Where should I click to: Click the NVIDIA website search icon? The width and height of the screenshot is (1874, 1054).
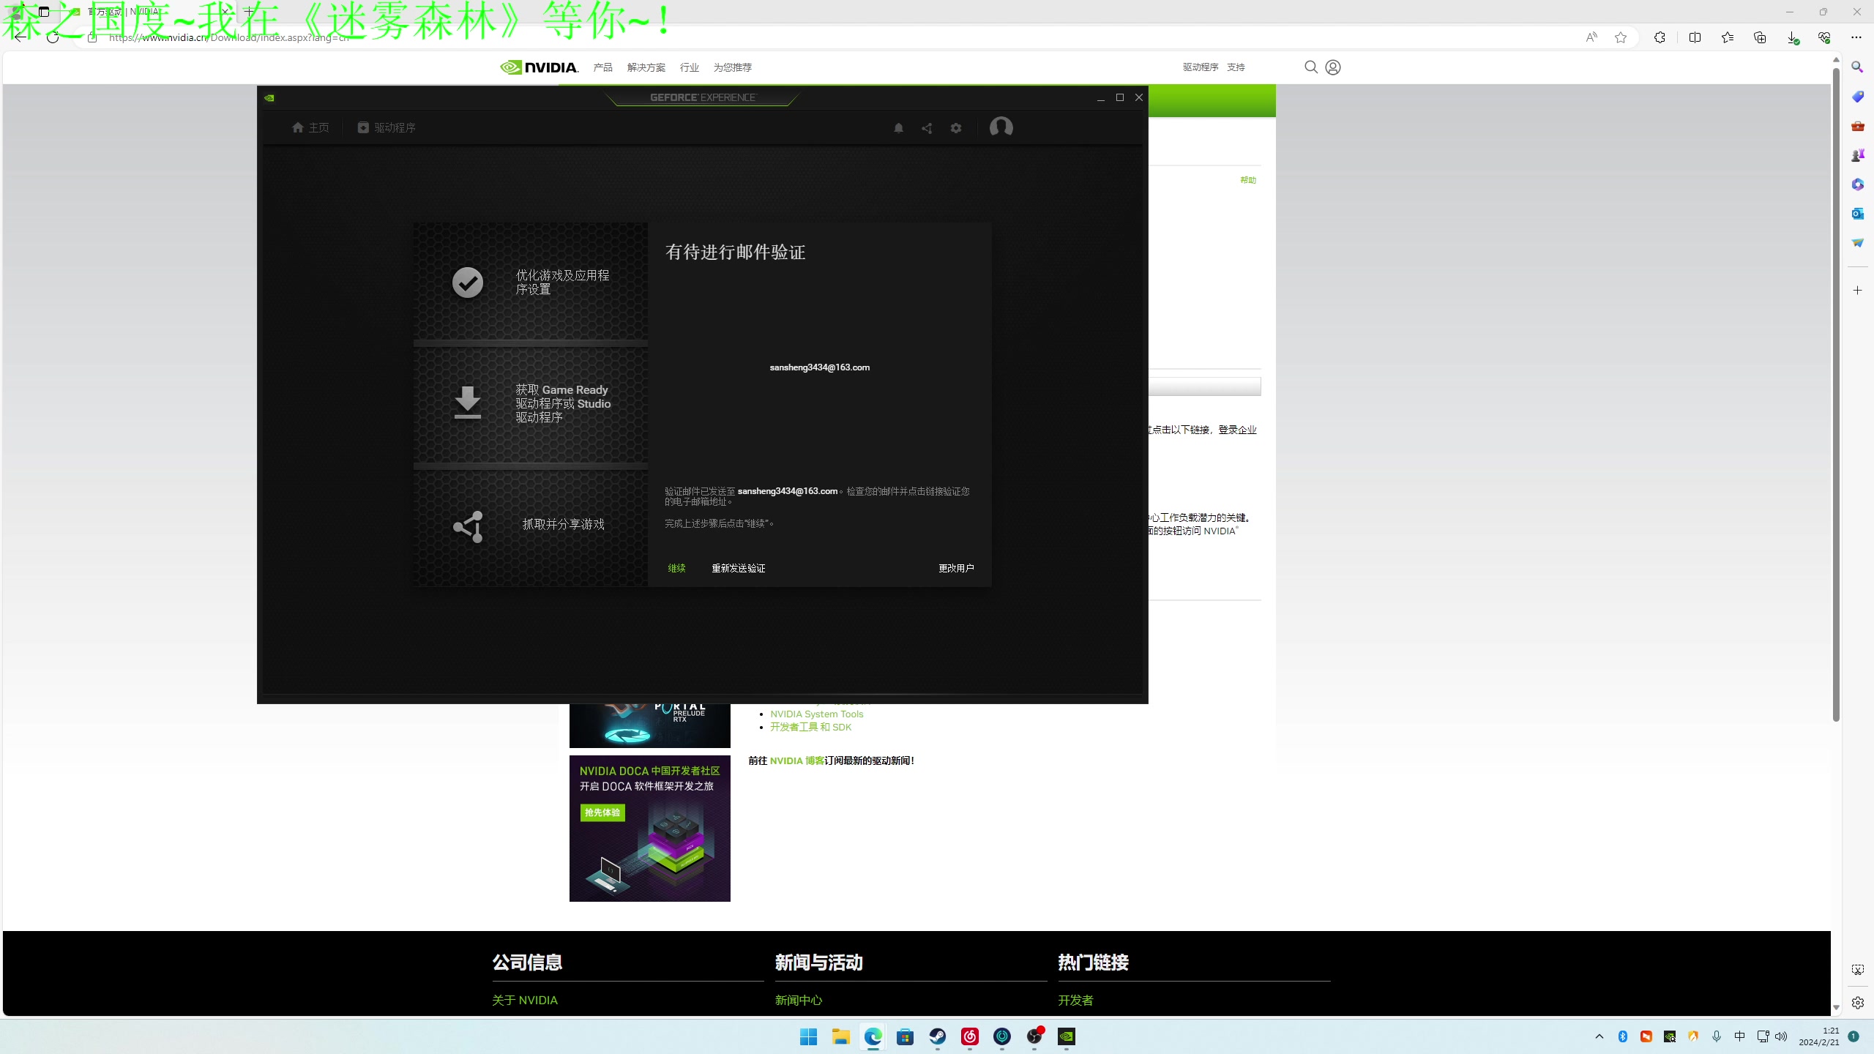(x=1310, y=67)
